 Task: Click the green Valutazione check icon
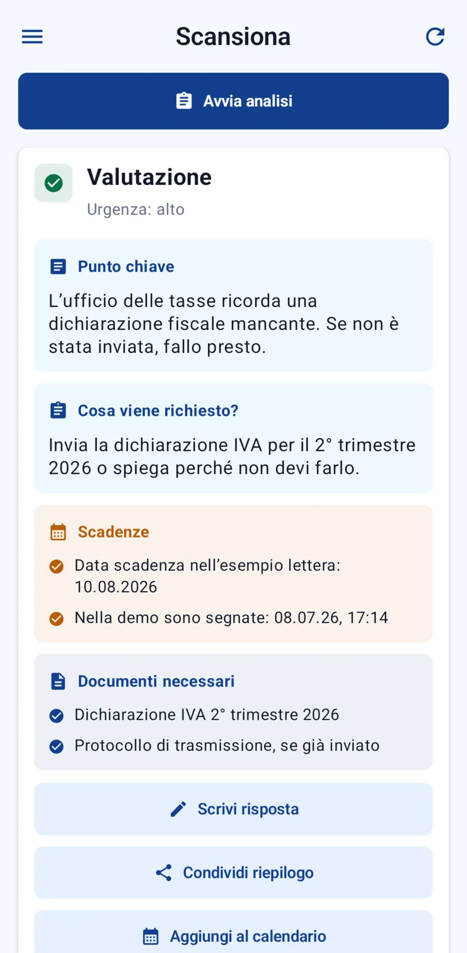point(54,183)
